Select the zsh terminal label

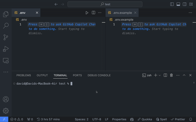pos(147,75)
